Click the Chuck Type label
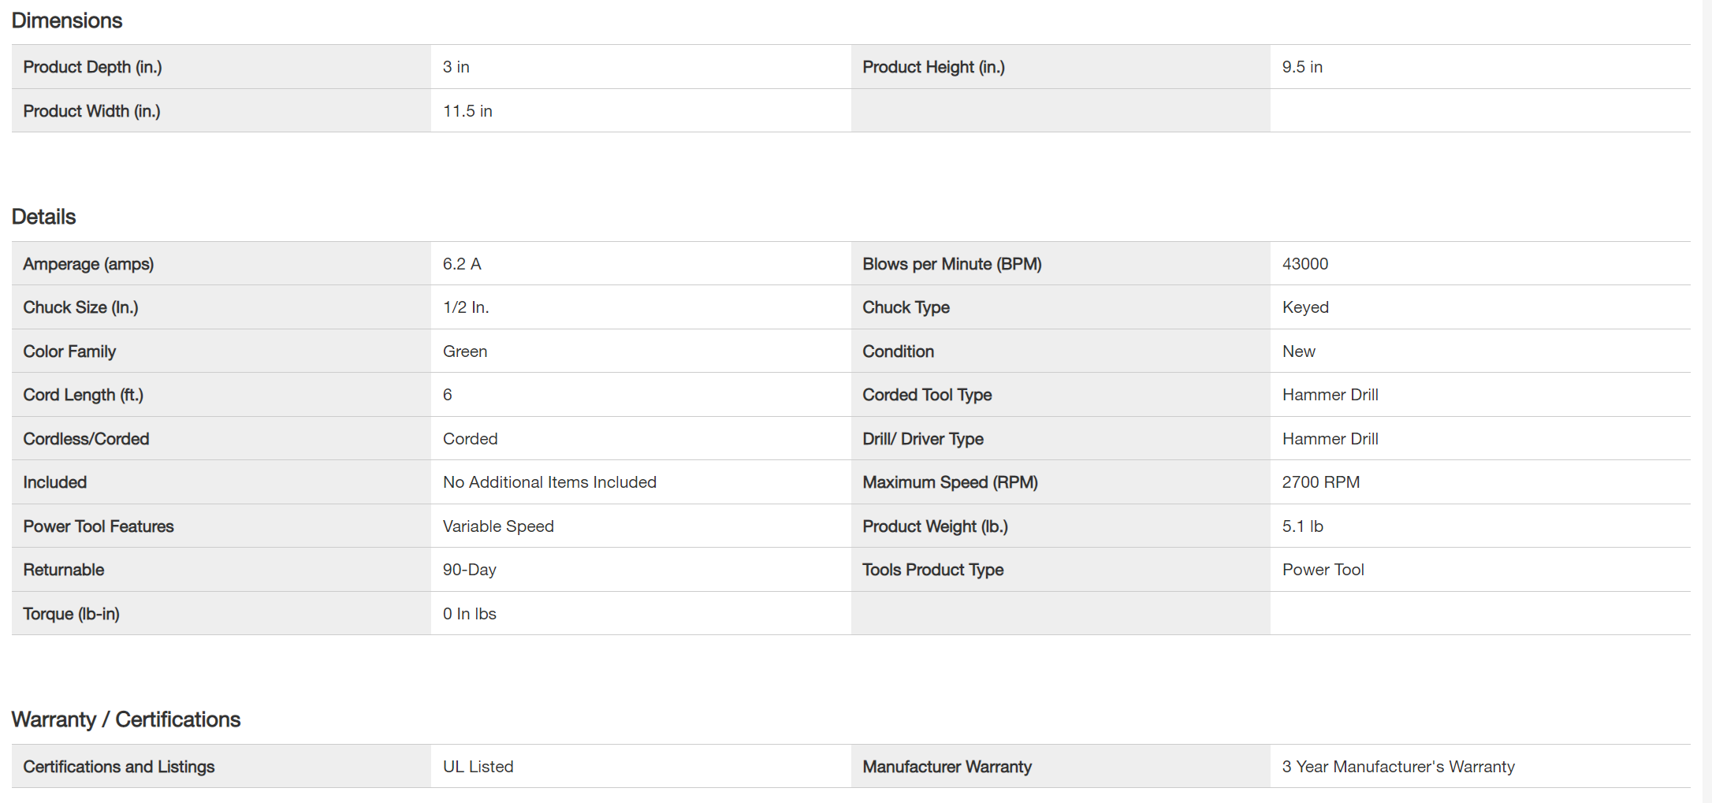 click(x=906, y=307)
